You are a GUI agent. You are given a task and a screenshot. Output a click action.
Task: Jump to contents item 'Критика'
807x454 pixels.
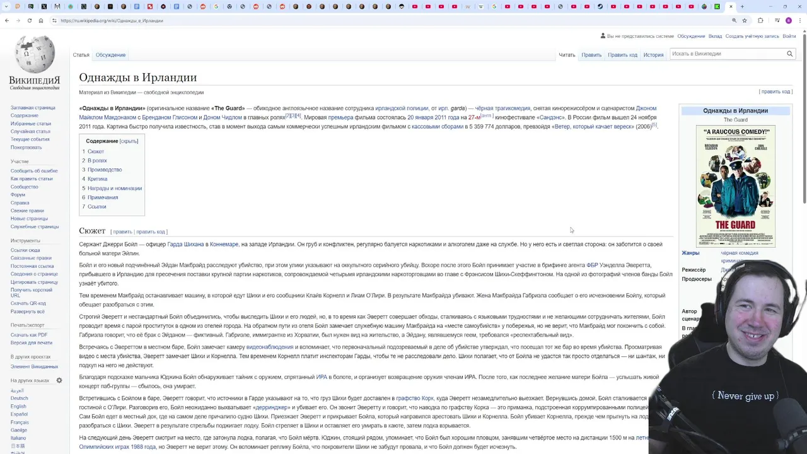click(x=97, y=179)
